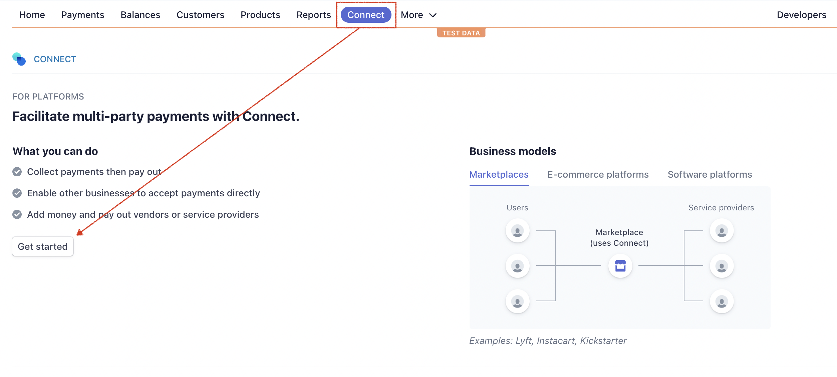This screenshot has height=377, width=837.
Task: Select the topmost user avatar under Users
Action: tap(517, 230)
